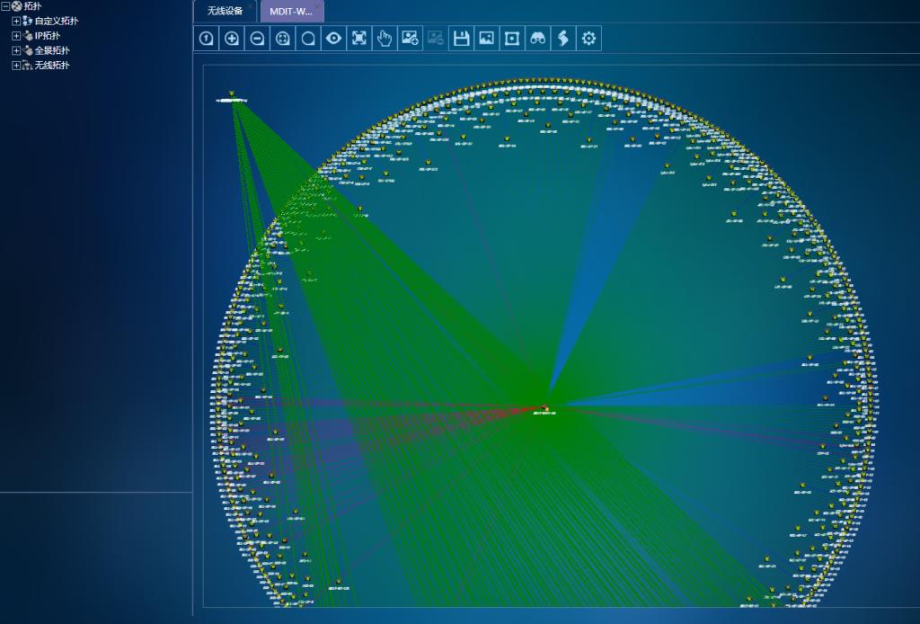Click the zoom in magnifier icon

232,39
